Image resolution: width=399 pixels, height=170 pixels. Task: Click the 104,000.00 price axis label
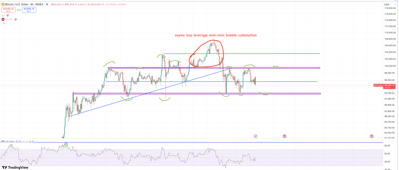click(390, 52)
